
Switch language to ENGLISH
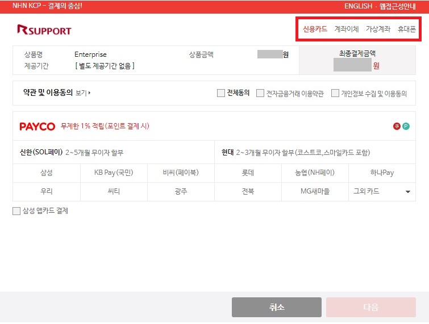[358, 6]
